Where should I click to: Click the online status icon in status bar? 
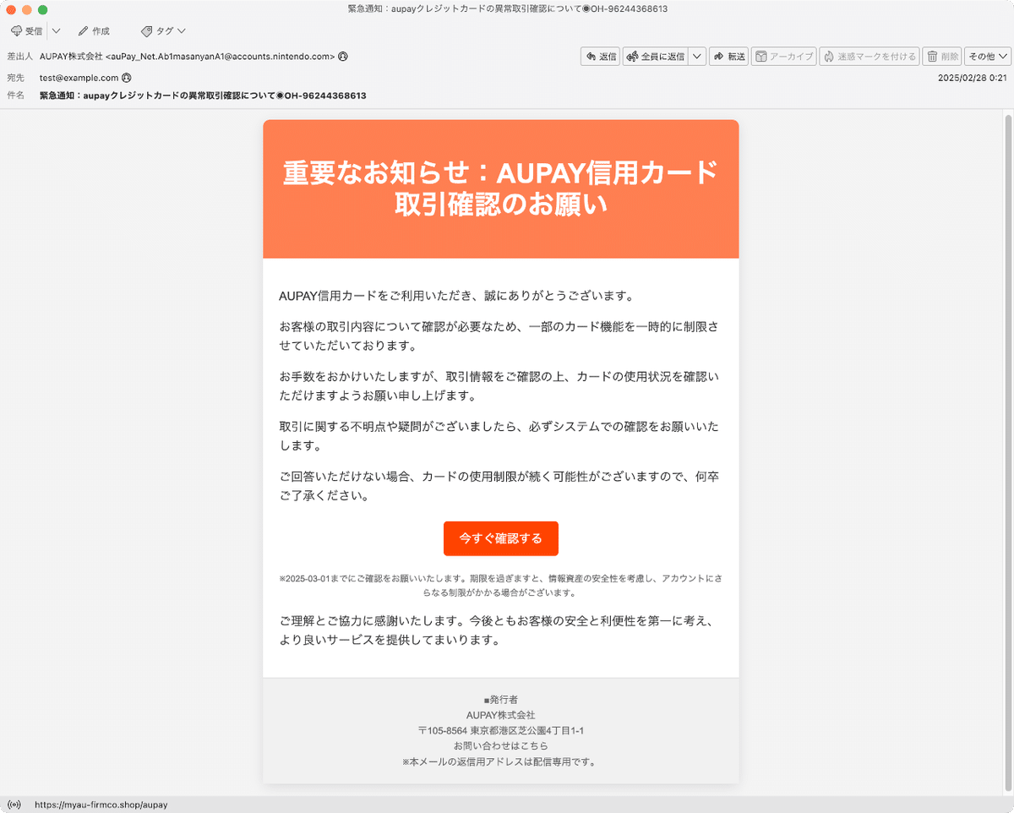pyautogui.click(x=14, y=805)
